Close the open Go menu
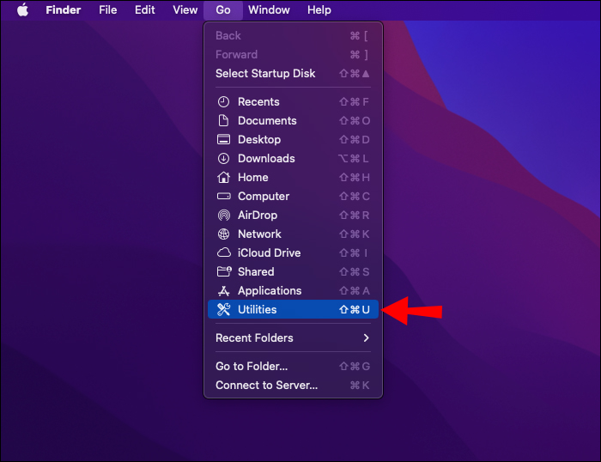 (223, 10)
